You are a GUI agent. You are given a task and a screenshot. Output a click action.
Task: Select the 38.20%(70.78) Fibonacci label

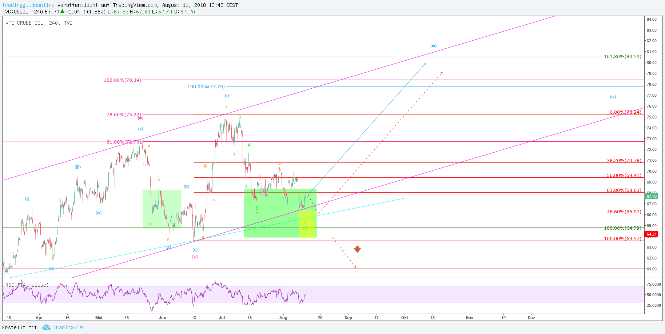click(624, 161)
